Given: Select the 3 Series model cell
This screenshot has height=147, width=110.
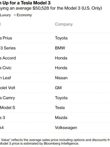Looking at the screenshot, I should (8, 48).
